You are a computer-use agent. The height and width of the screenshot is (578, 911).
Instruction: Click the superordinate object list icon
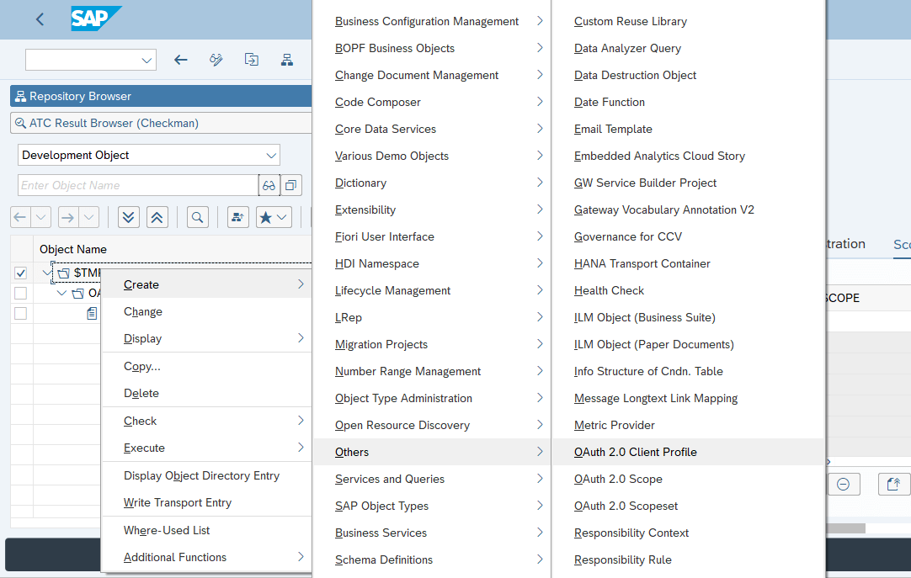[238, 218]
